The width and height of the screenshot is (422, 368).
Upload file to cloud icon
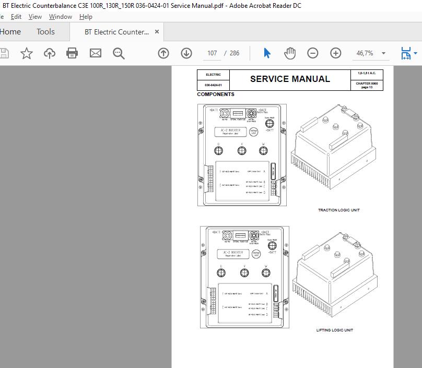[x=50, y=53]
